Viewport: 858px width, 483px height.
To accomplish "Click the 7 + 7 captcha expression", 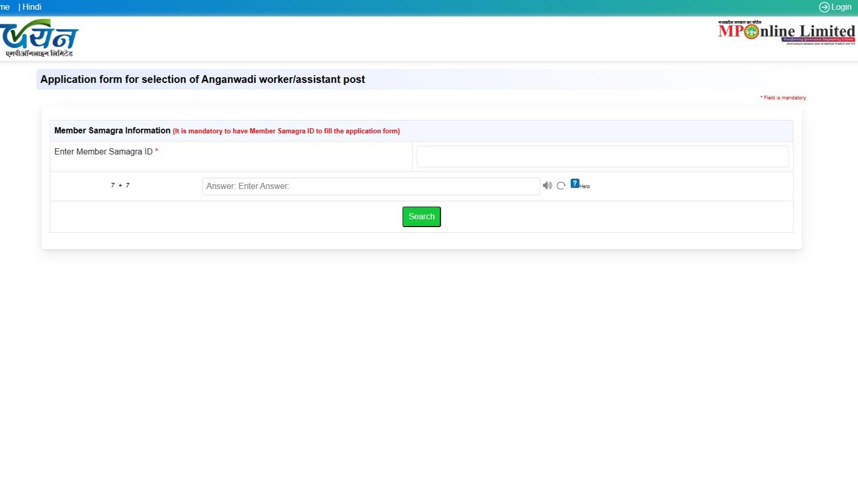I will (120, 185).
